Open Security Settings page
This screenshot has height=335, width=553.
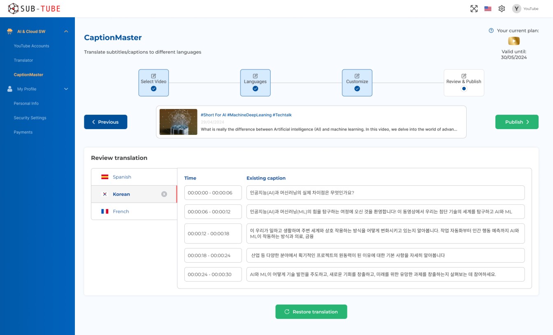click(x=30, y=118)
